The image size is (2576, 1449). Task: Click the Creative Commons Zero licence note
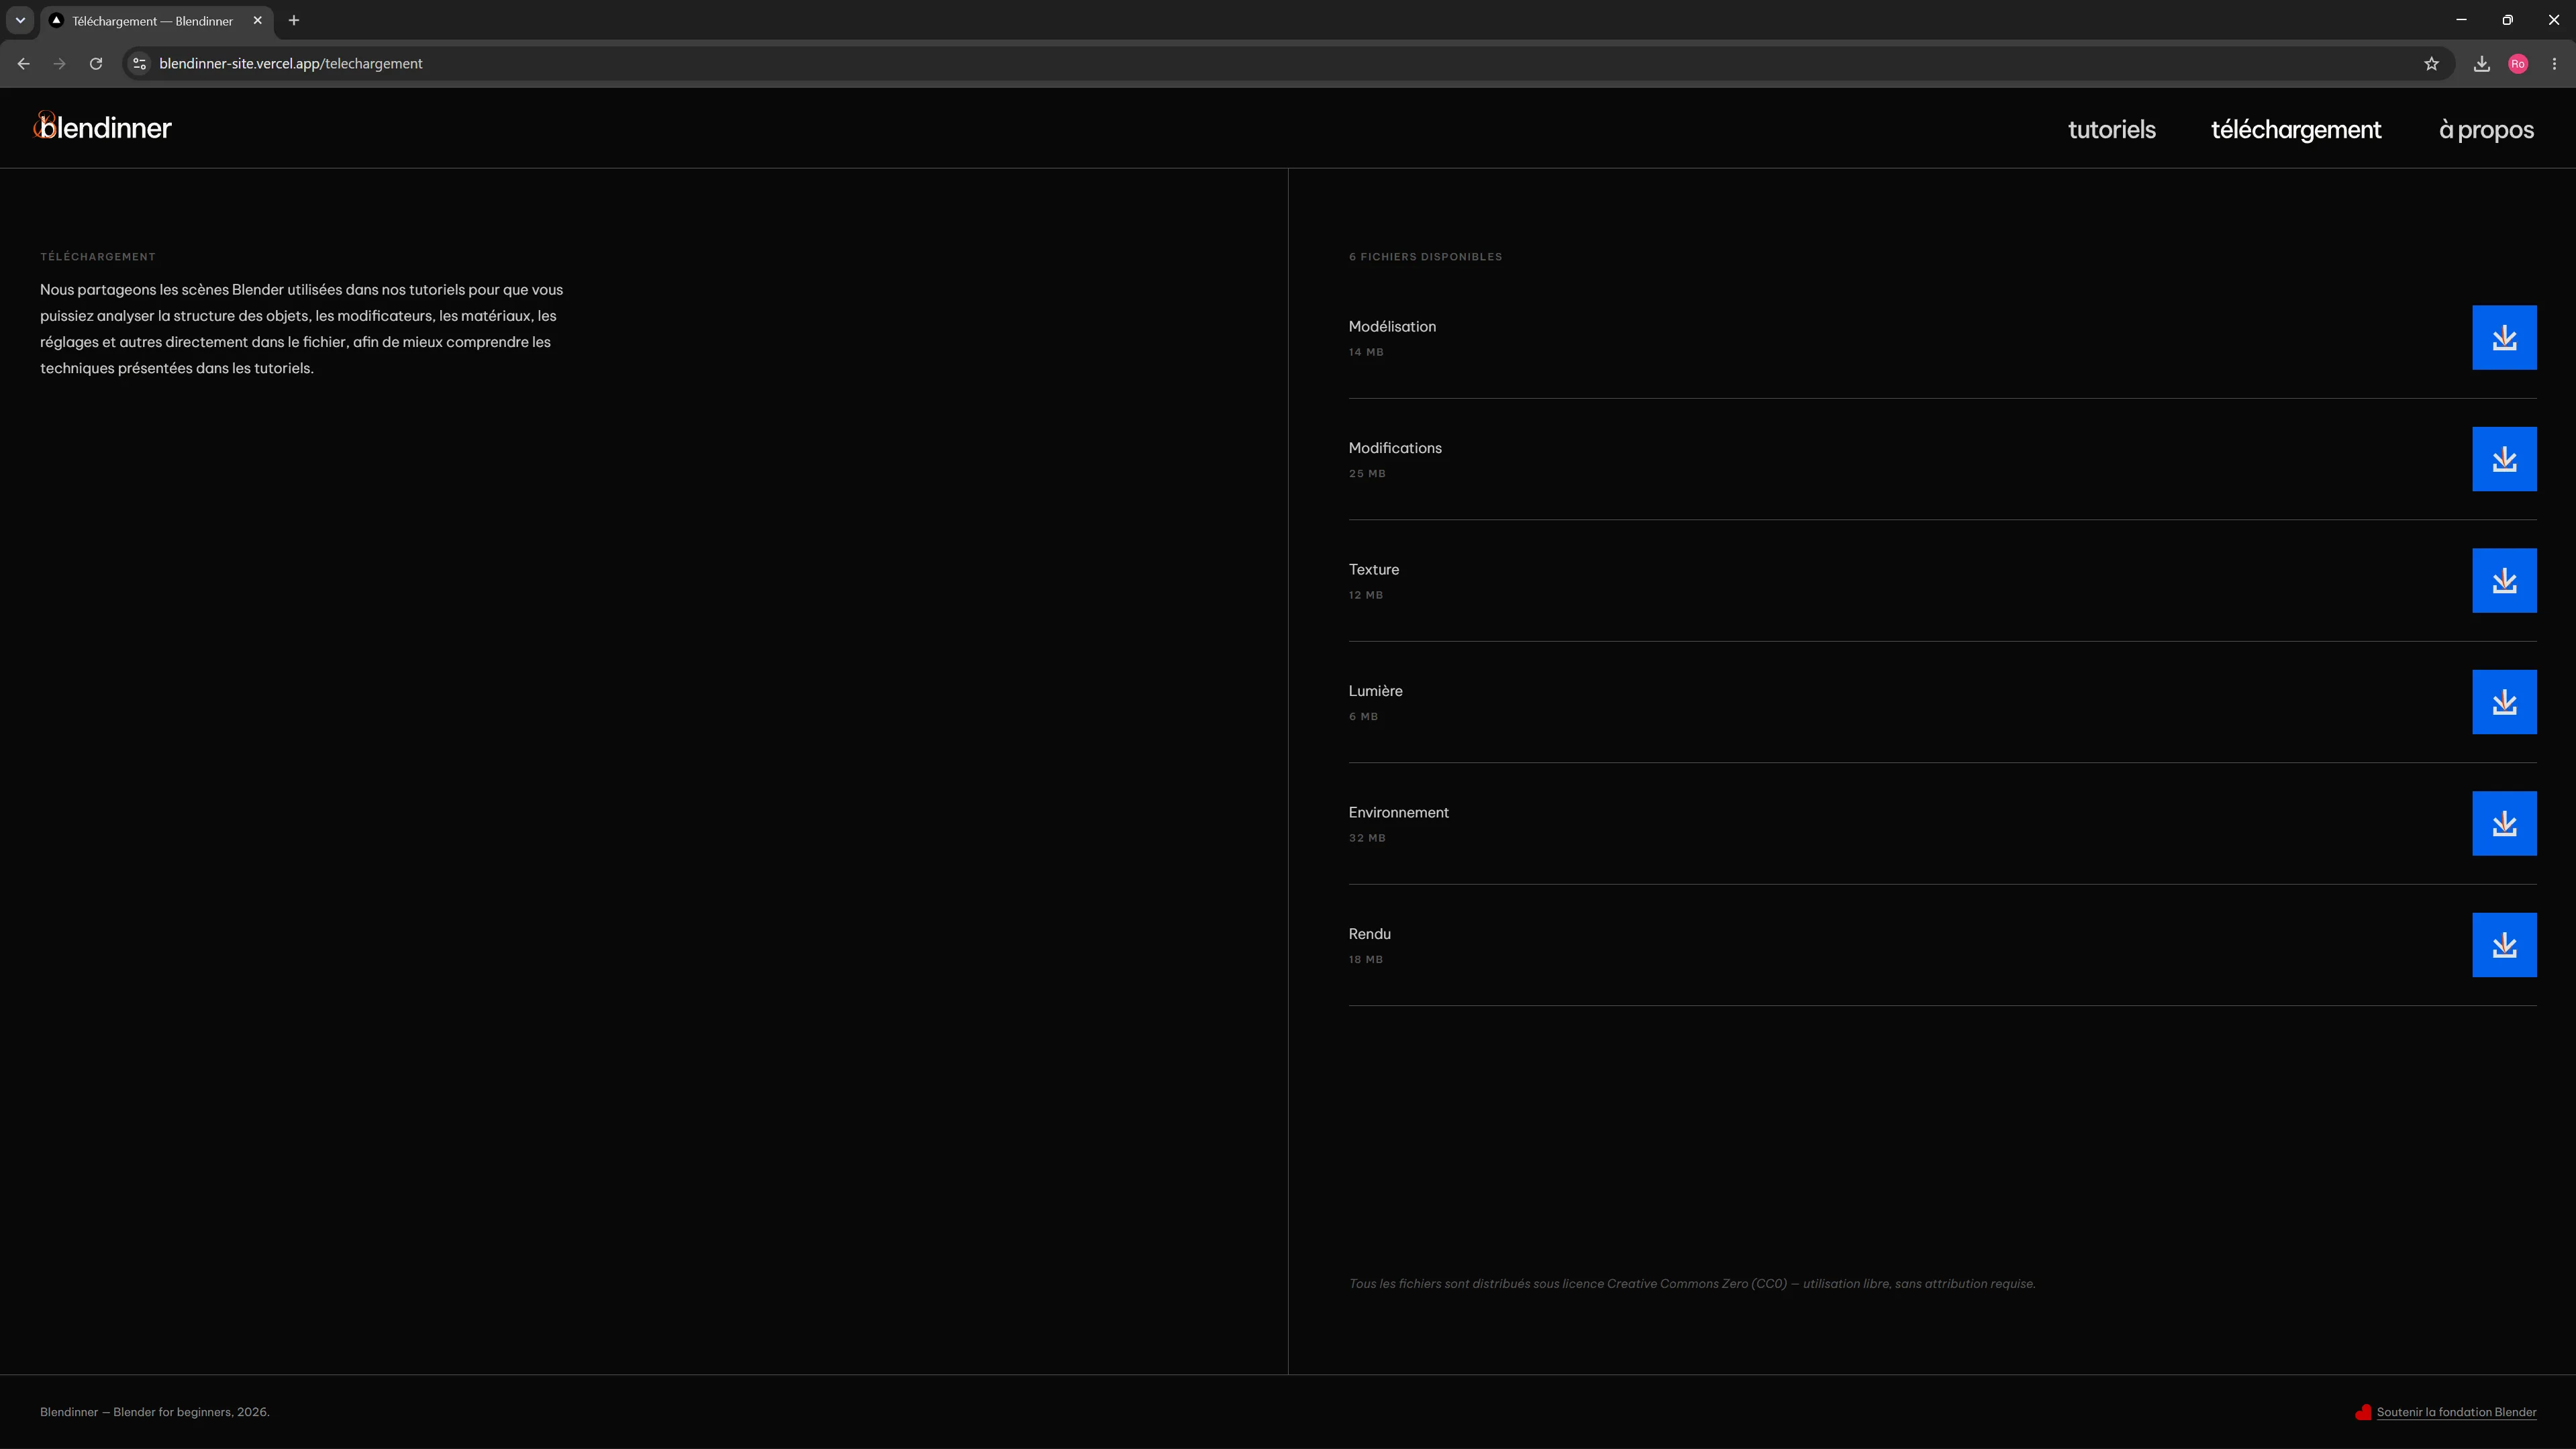(1692, 1284)
